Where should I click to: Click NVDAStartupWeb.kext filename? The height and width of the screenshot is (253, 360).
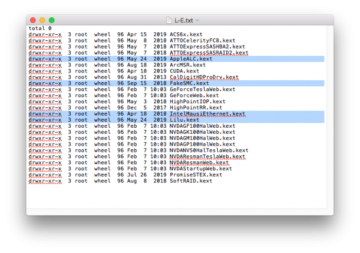click(201, 168)
